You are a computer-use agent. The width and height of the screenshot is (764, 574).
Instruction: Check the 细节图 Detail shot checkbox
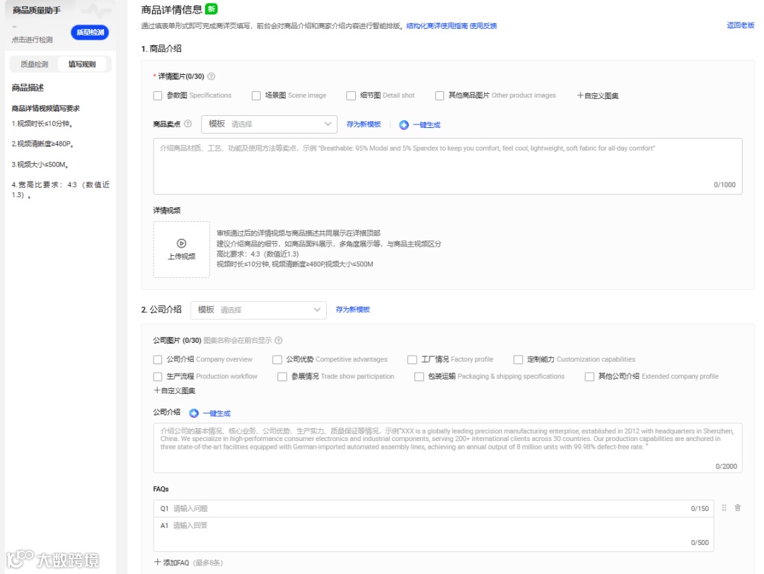pos(351,96)
